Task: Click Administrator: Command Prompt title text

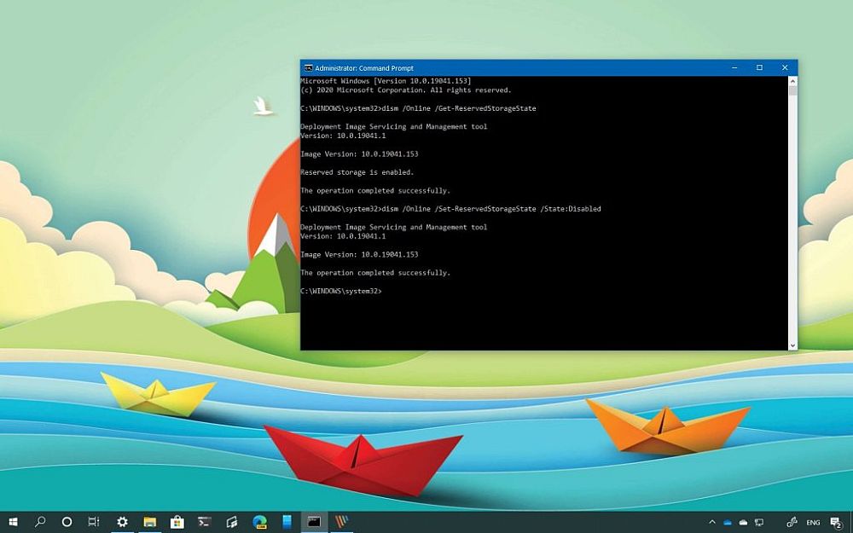Action: pos(364,68)
